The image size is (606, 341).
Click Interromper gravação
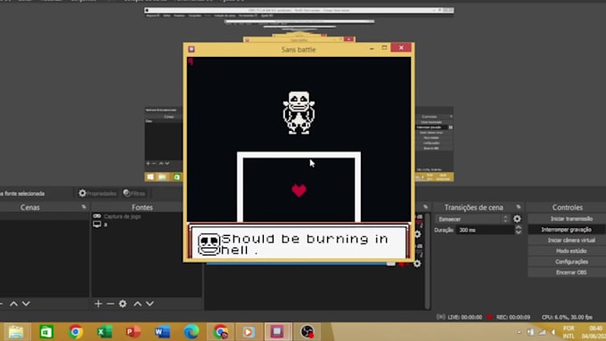(567, 230)
